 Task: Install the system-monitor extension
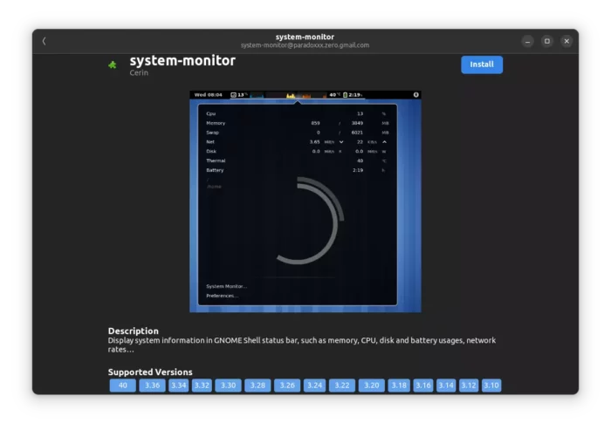[482, 65]
